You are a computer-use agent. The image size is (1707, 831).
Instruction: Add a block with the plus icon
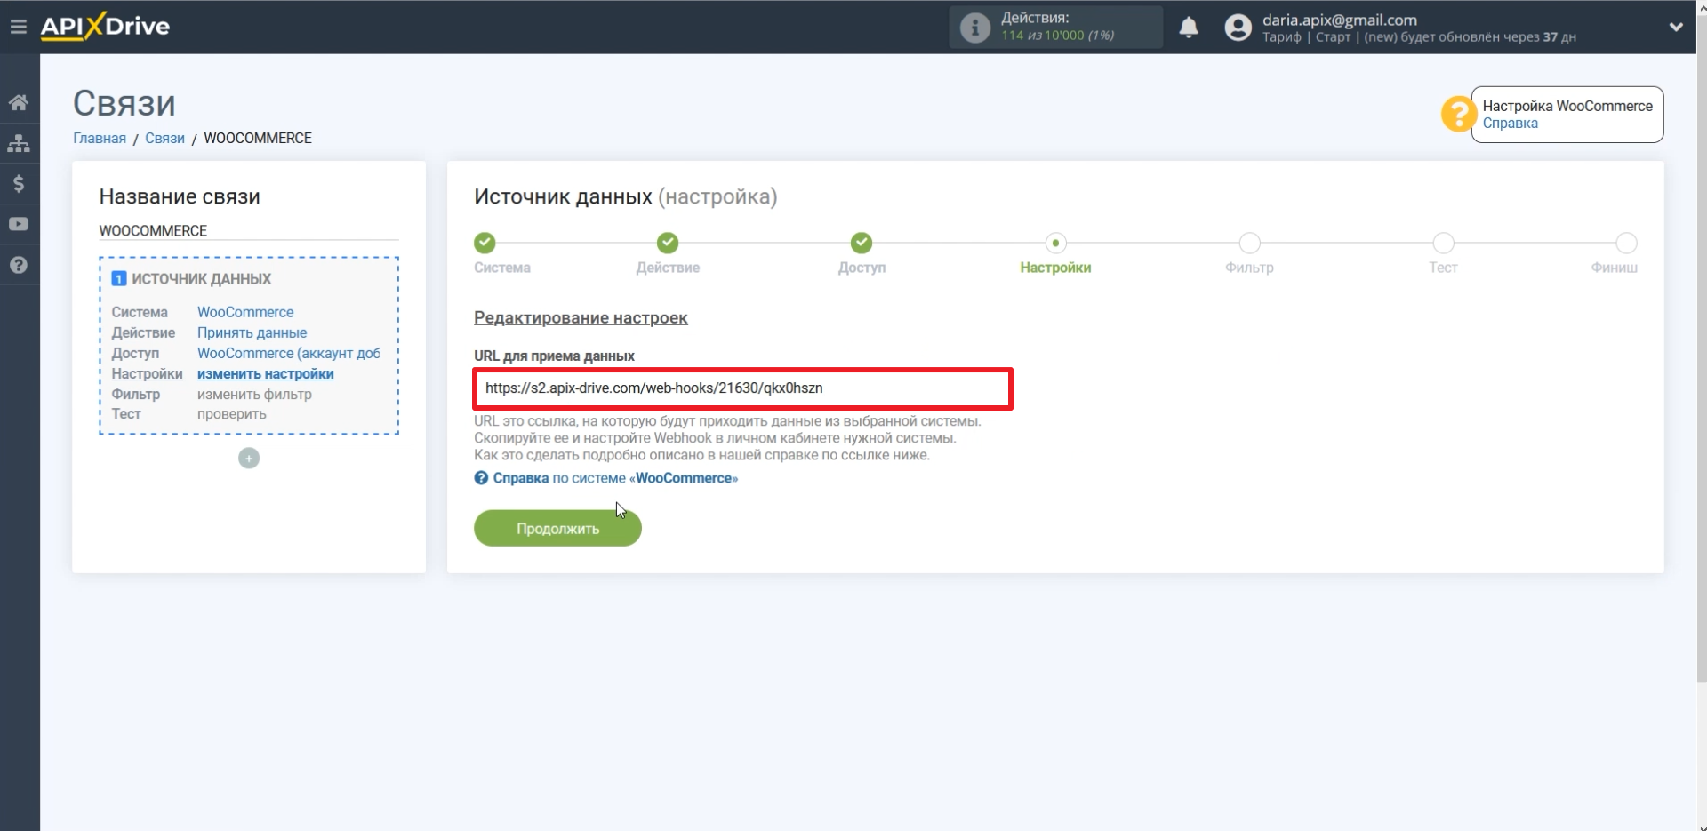pyautogui.click(x=249, y=458)
